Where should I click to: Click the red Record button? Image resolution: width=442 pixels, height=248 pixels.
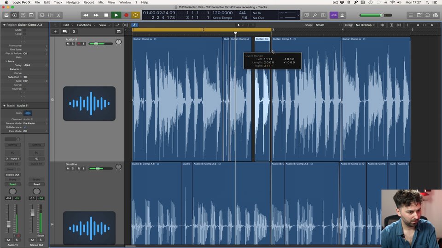[126, 15]
